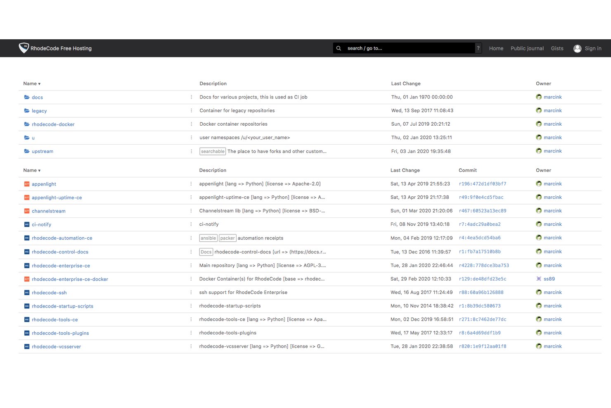
Task: Sort repository groups by Owner header
Action: [x=543, y=84]
